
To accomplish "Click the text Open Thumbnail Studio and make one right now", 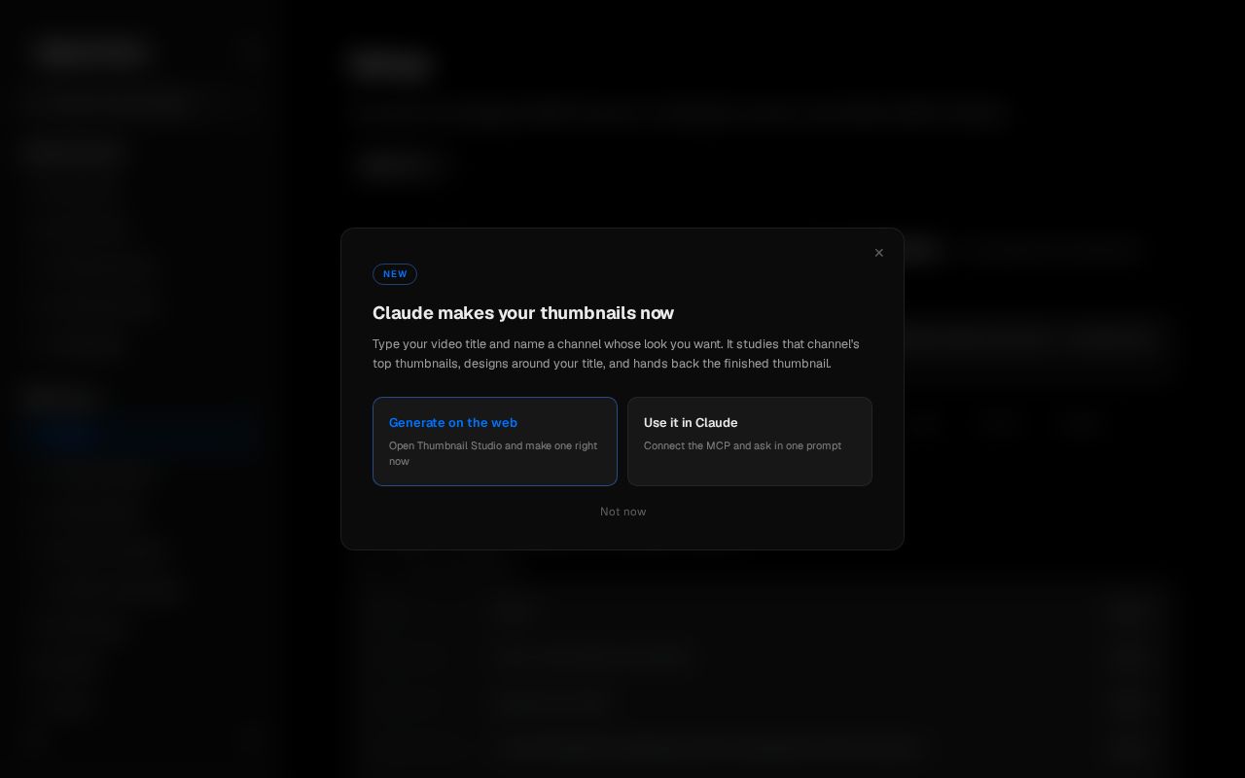I will tap(494, 453).
